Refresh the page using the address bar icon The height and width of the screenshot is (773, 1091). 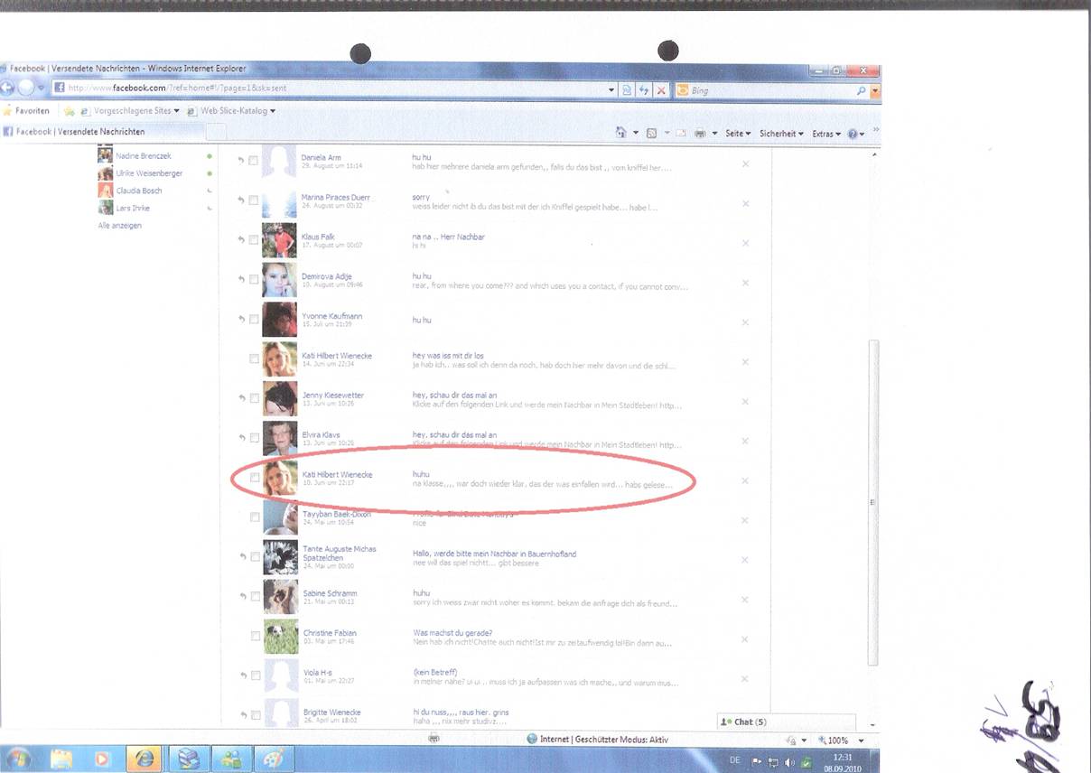coord(644,89)
